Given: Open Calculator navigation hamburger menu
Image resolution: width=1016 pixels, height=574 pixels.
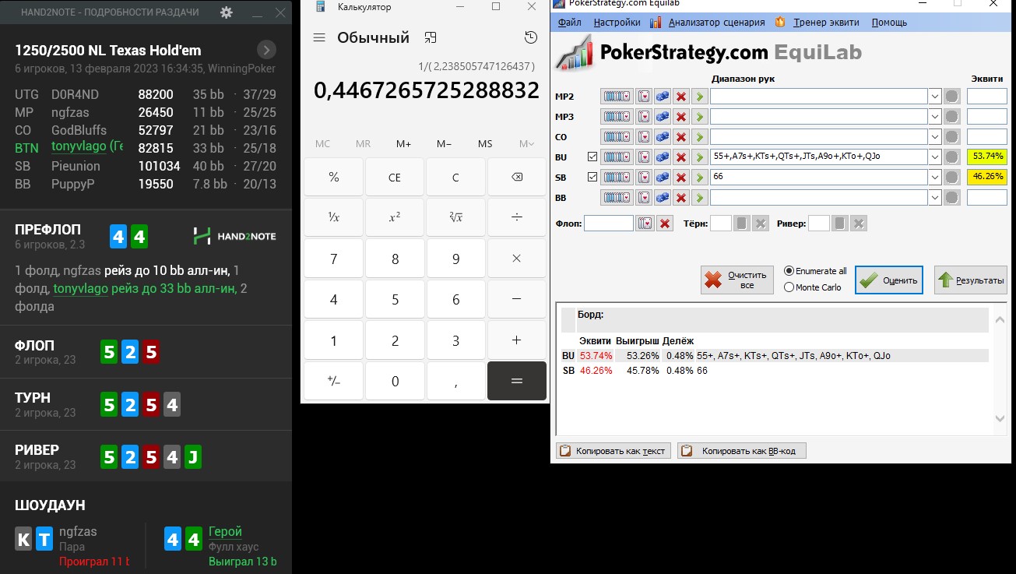Looking at the screenshot, I should click(318, 37).
